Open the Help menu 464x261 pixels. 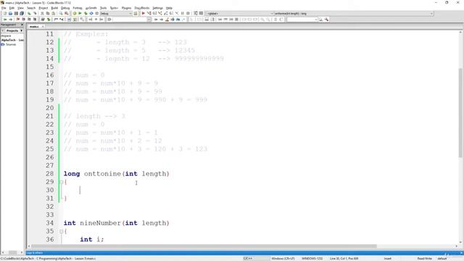(169, 8)
